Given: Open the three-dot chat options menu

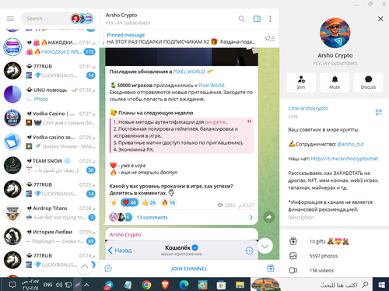Looking at the screenshot, I should coord(270,19).
